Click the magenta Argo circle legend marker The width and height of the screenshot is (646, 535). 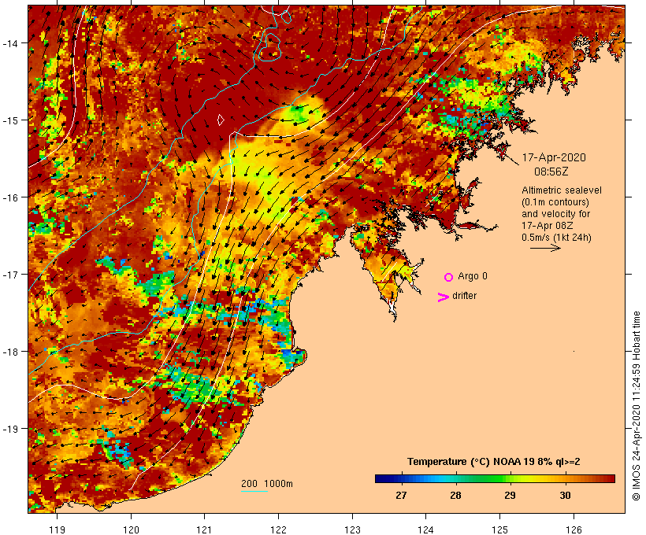click(449, 277)
